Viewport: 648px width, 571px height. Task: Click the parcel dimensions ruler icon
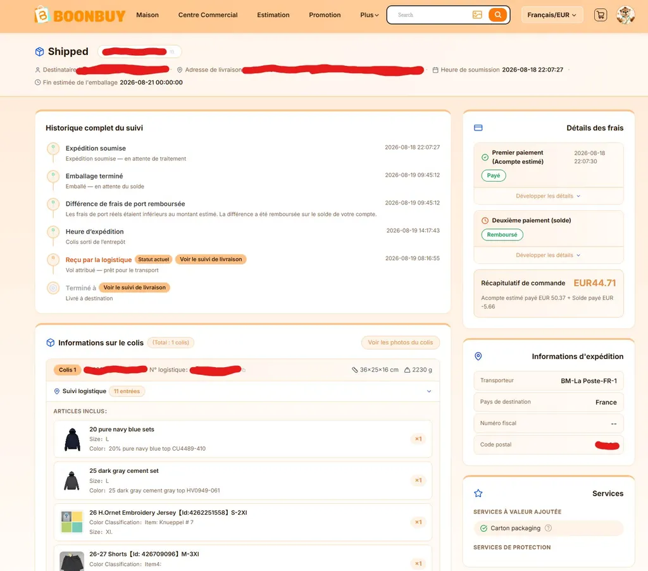pyautogui.click(x=354, y=370)
